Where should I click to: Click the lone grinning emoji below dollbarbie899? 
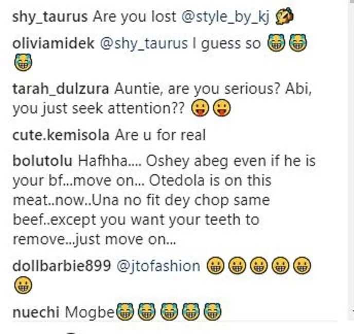coord(23,285)
